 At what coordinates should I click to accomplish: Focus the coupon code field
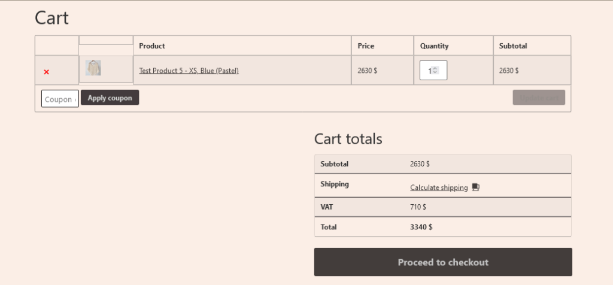(60, 99)
